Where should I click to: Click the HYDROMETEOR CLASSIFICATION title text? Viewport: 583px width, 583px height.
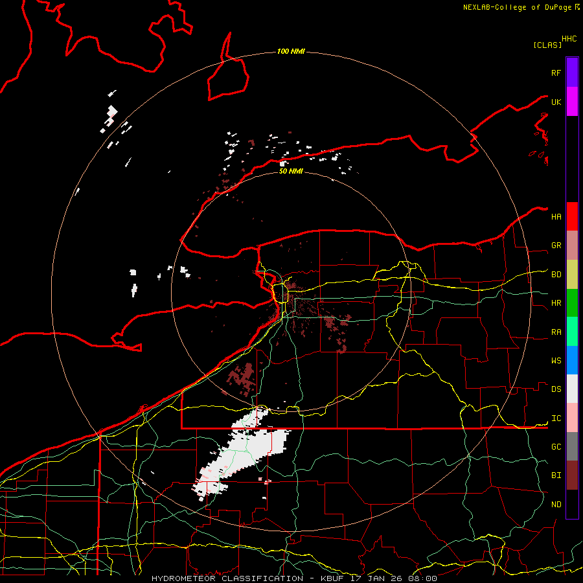(x=227, y=578)
